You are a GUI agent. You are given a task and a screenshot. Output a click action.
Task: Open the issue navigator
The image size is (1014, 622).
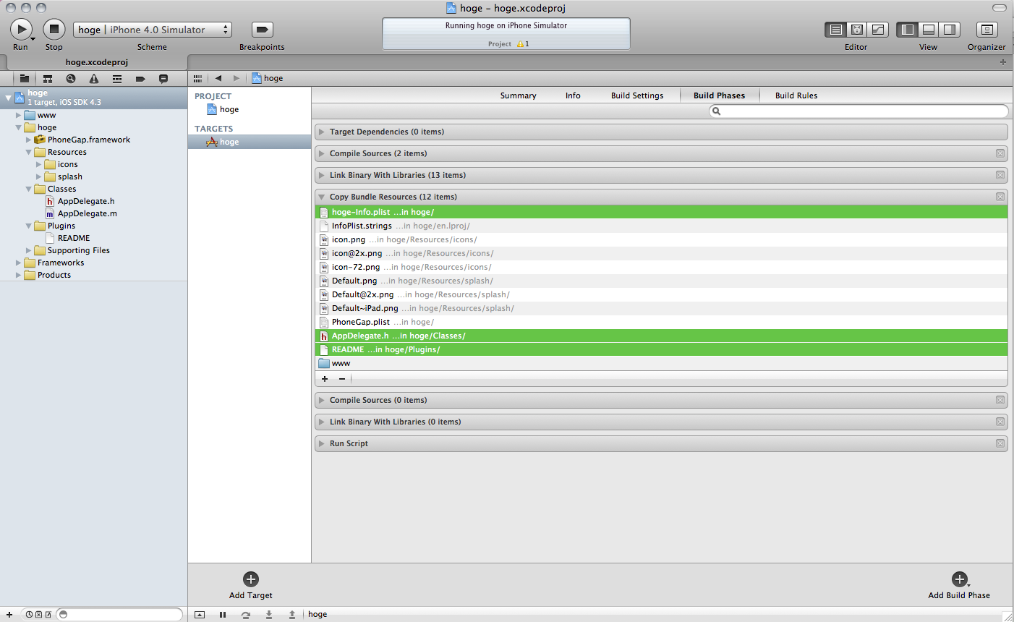(94, 79)
